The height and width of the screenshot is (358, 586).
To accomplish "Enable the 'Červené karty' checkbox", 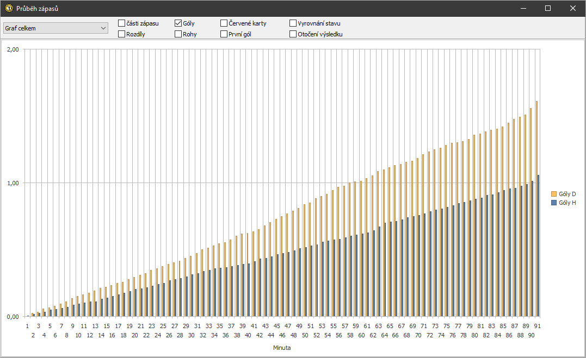I will [x=224, y=23].
